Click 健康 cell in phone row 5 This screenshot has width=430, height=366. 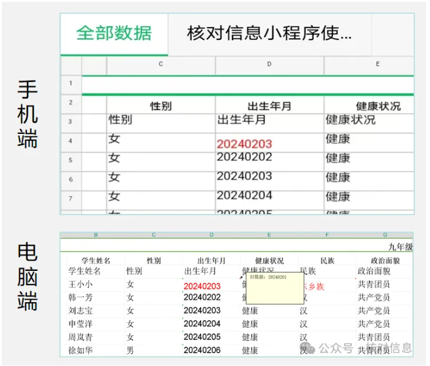click(x=369, y=162)
